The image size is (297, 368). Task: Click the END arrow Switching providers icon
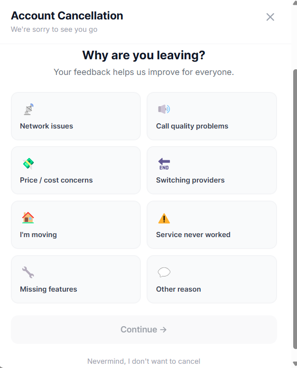pyautogui.click(x=164, y=164)
